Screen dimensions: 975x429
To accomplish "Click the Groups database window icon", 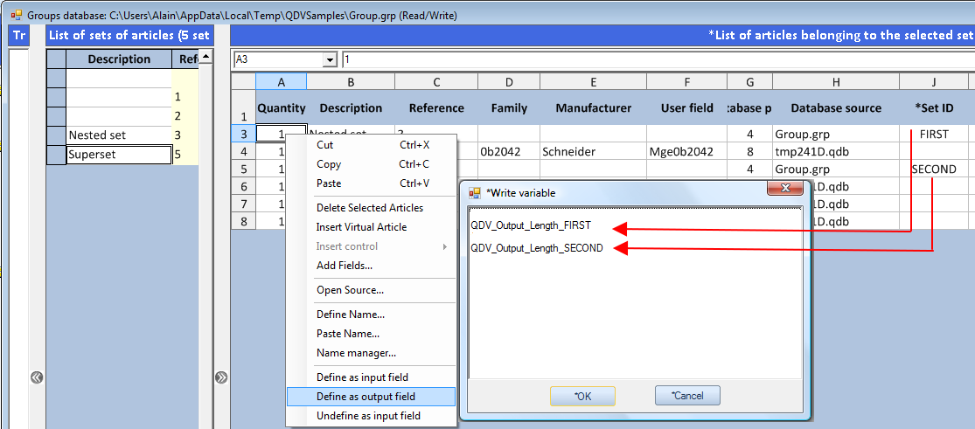I will [16, 15].
